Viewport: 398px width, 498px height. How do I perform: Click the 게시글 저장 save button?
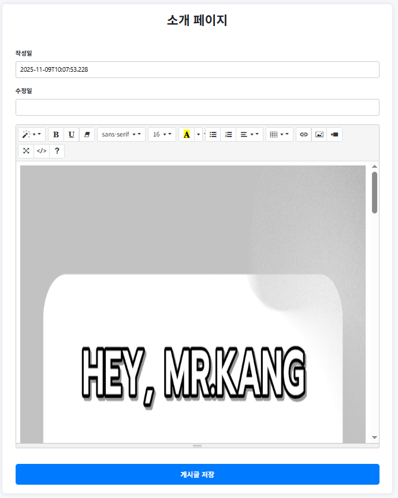point(198,474)
